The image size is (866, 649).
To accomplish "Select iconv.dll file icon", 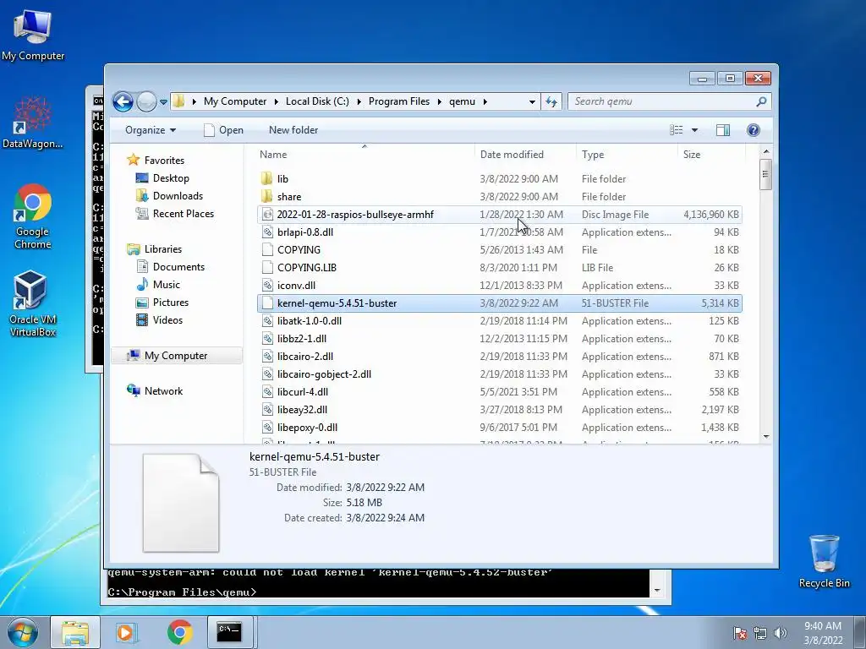I will click(x=267, y=286).
